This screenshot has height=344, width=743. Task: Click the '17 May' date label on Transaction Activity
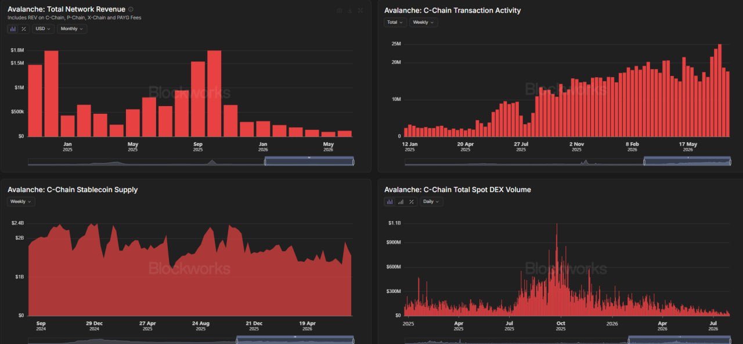[688, 143]
